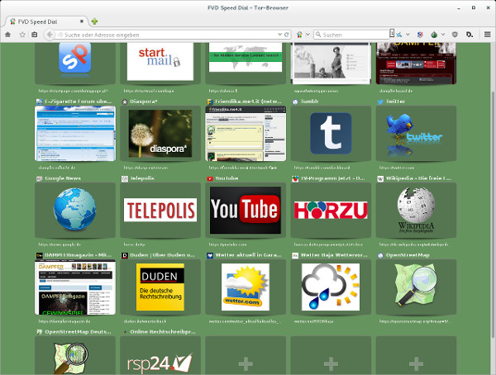Open the Telepolis speed dial
The image size is (496, 375).
point(160,210)
